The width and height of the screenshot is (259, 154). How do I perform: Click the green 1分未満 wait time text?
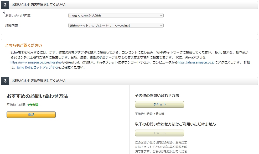tap(33, 105)
